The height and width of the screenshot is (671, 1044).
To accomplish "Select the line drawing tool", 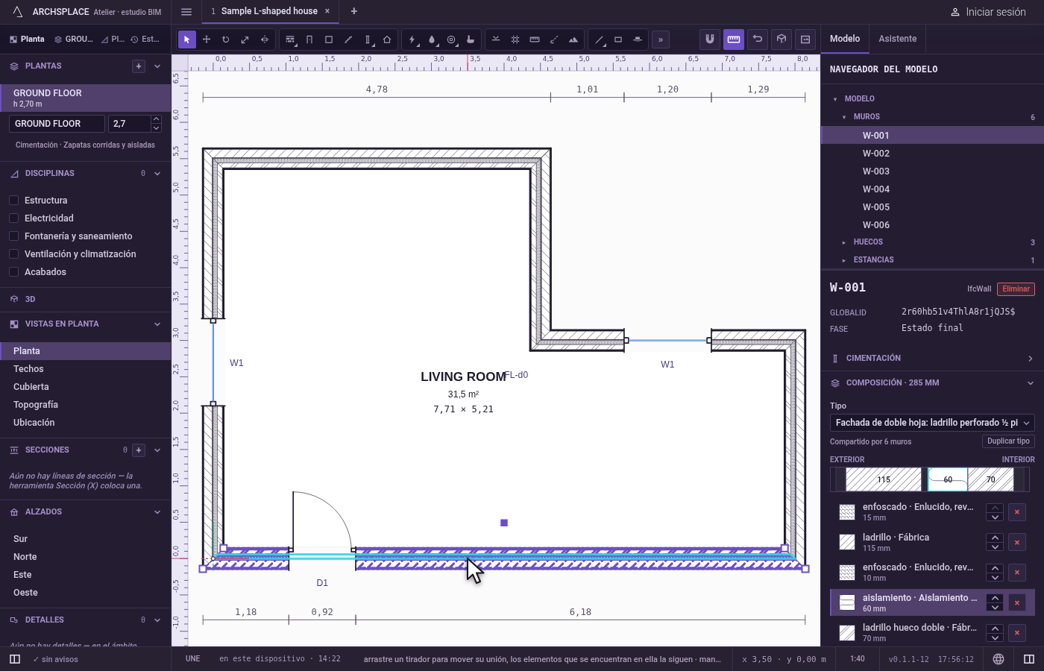I will tap(599, 40).
